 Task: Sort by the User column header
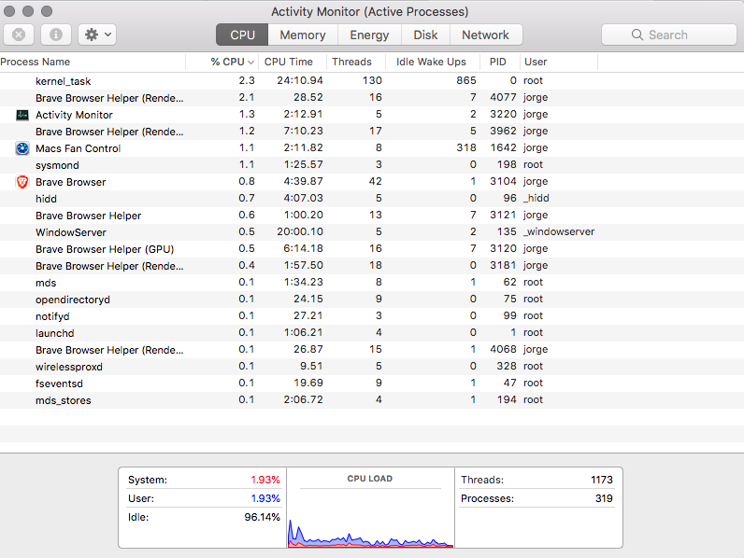pos(559,63)
